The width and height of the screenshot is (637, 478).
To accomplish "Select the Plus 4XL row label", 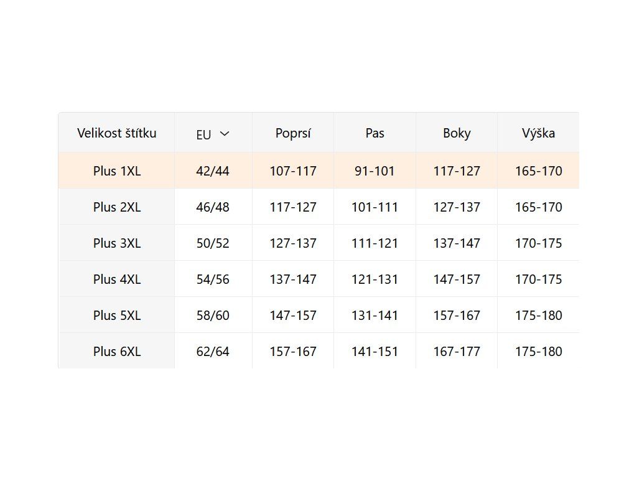I will click(117, 279).
